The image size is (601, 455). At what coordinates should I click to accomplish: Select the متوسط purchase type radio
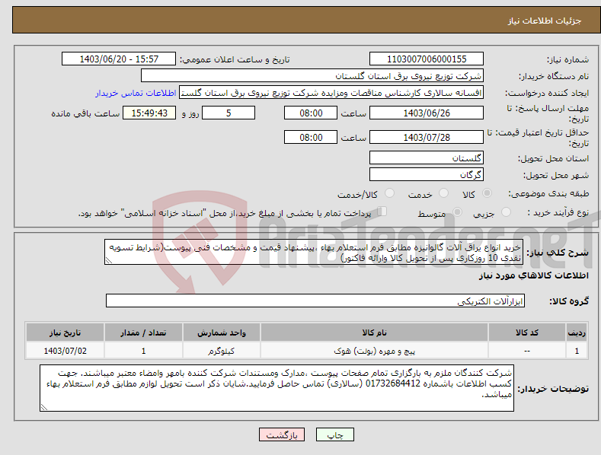pyautogui.click(x=457, y=212)
